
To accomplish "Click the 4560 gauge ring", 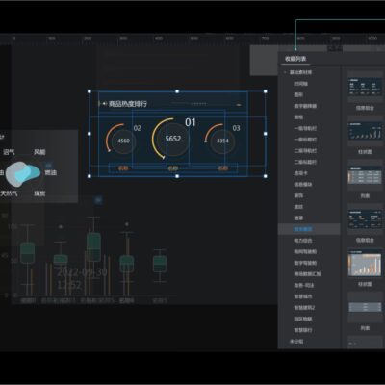I will pyautogui.click(x=123, y=141).
